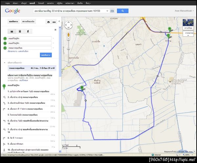Click destination C ถนนบางขุนเทียน input field

click(30, 48)
